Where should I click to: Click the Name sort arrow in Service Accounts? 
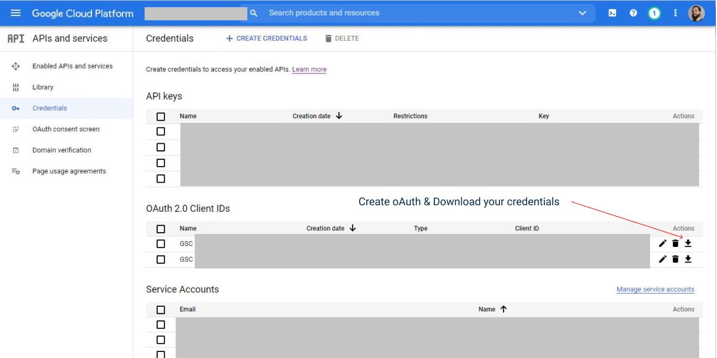coord(503,309)
